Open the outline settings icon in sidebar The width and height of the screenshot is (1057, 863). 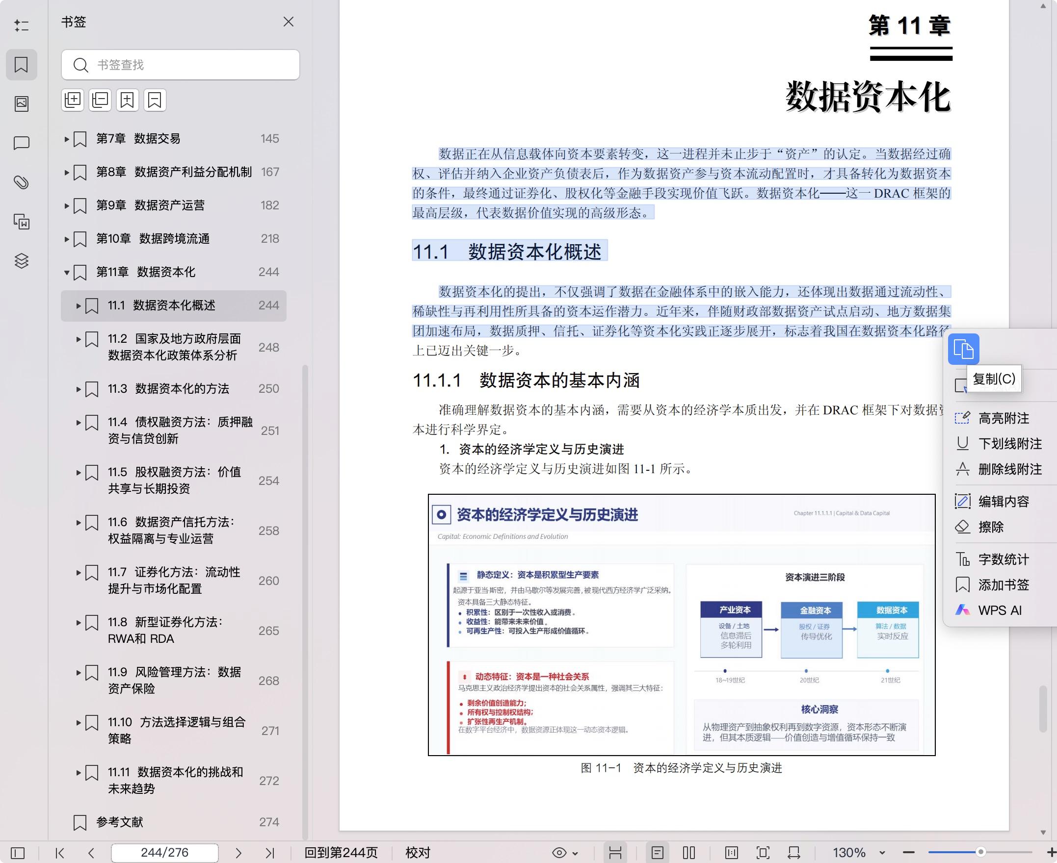(x=22, y=25)
